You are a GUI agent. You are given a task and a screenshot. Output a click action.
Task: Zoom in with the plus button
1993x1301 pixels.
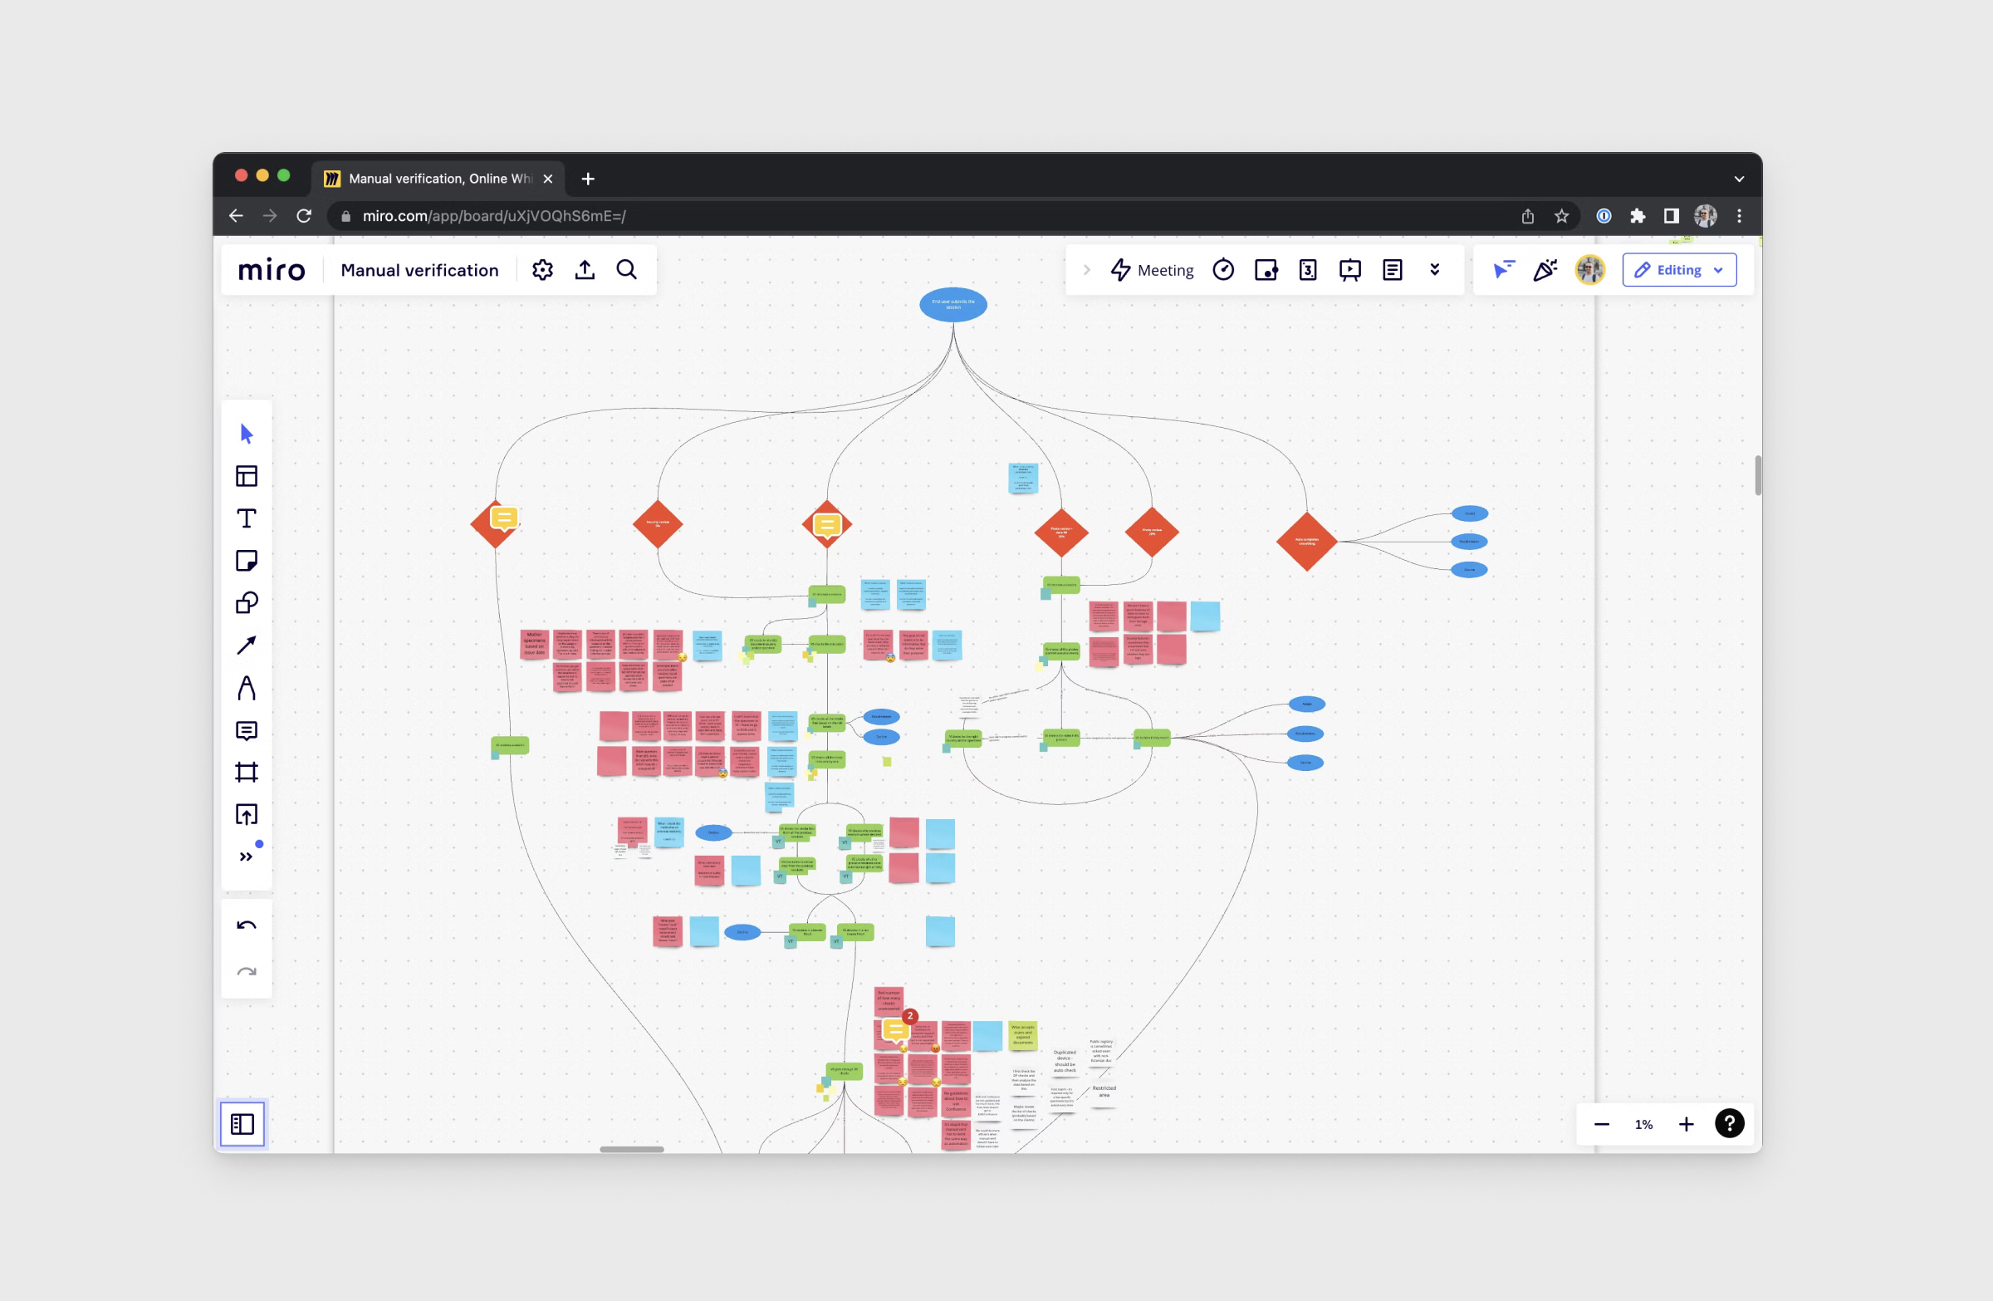click(x=1686, y=1124)
